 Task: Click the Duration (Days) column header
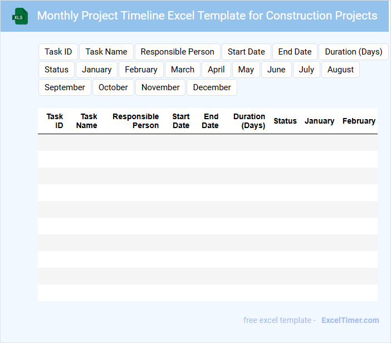tap(249, 121)
